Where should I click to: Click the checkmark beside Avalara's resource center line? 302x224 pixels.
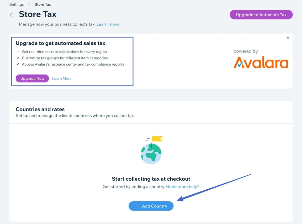coord(18,64)
